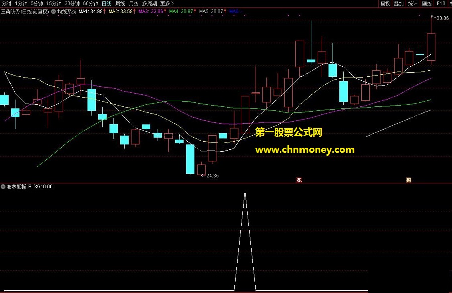The height and width of the screenshot is (293, 452).
Task: Click the 38.36 high price label
Action: [443, 18]
